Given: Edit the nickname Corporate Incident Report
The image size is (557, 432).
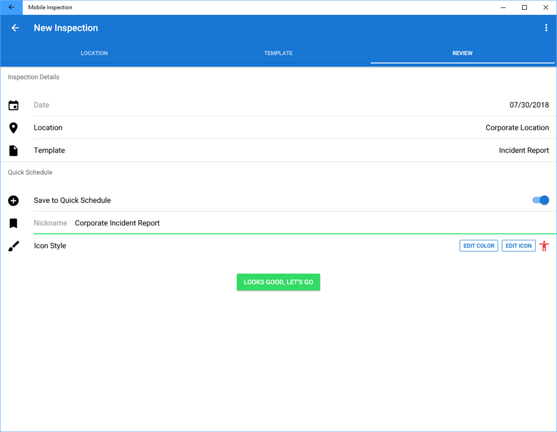Looking at the screenshot, I should [117, 223].
